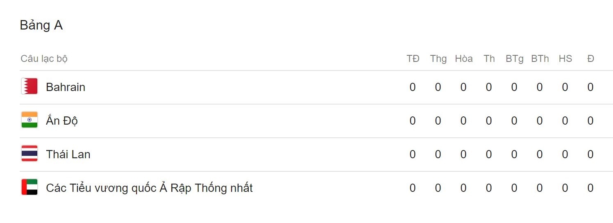613x223 pixels.
Task: Click the UAE flag icon
Action: 30,187
